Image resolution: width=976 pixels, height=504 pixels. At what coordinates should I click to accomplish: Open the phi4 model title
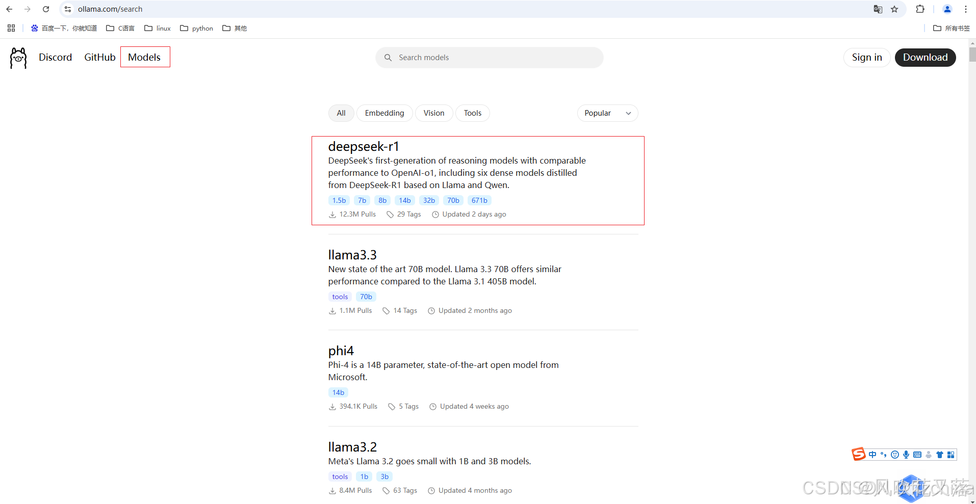pyautogui.click(x=341, y=351)
